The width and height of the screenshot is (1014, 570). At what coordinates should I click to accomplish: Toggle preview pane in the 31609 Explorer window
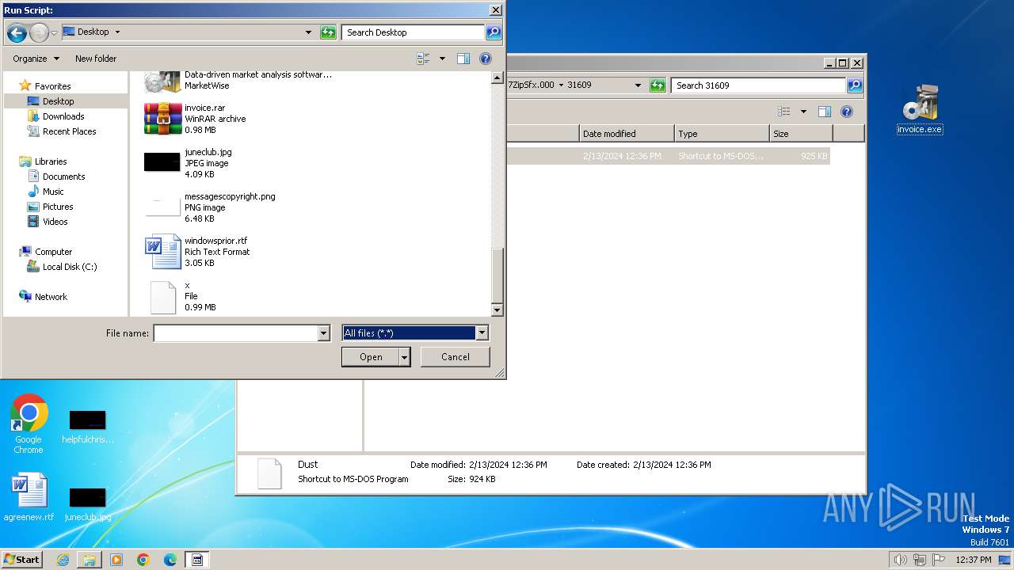pos(825,112)
